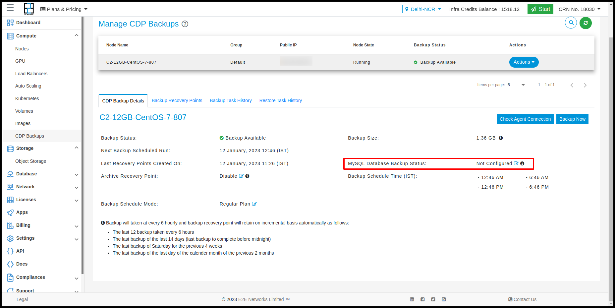Viewport: 615px width, 308px height.
Task: Click the help icon beside Manage CDP Backups
Action: [185, 24]
